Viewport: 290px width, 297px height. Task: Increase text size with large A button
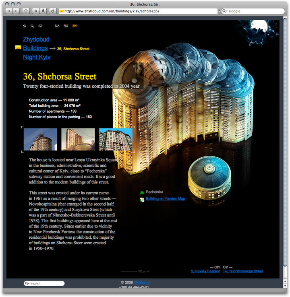click(43, 11)
